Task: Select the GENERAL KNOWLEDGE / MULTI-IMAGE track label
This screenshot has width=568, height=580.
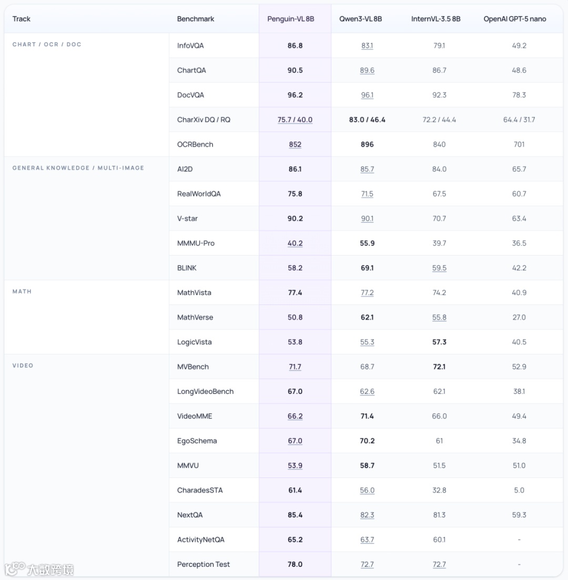Action: click(78, 168)
